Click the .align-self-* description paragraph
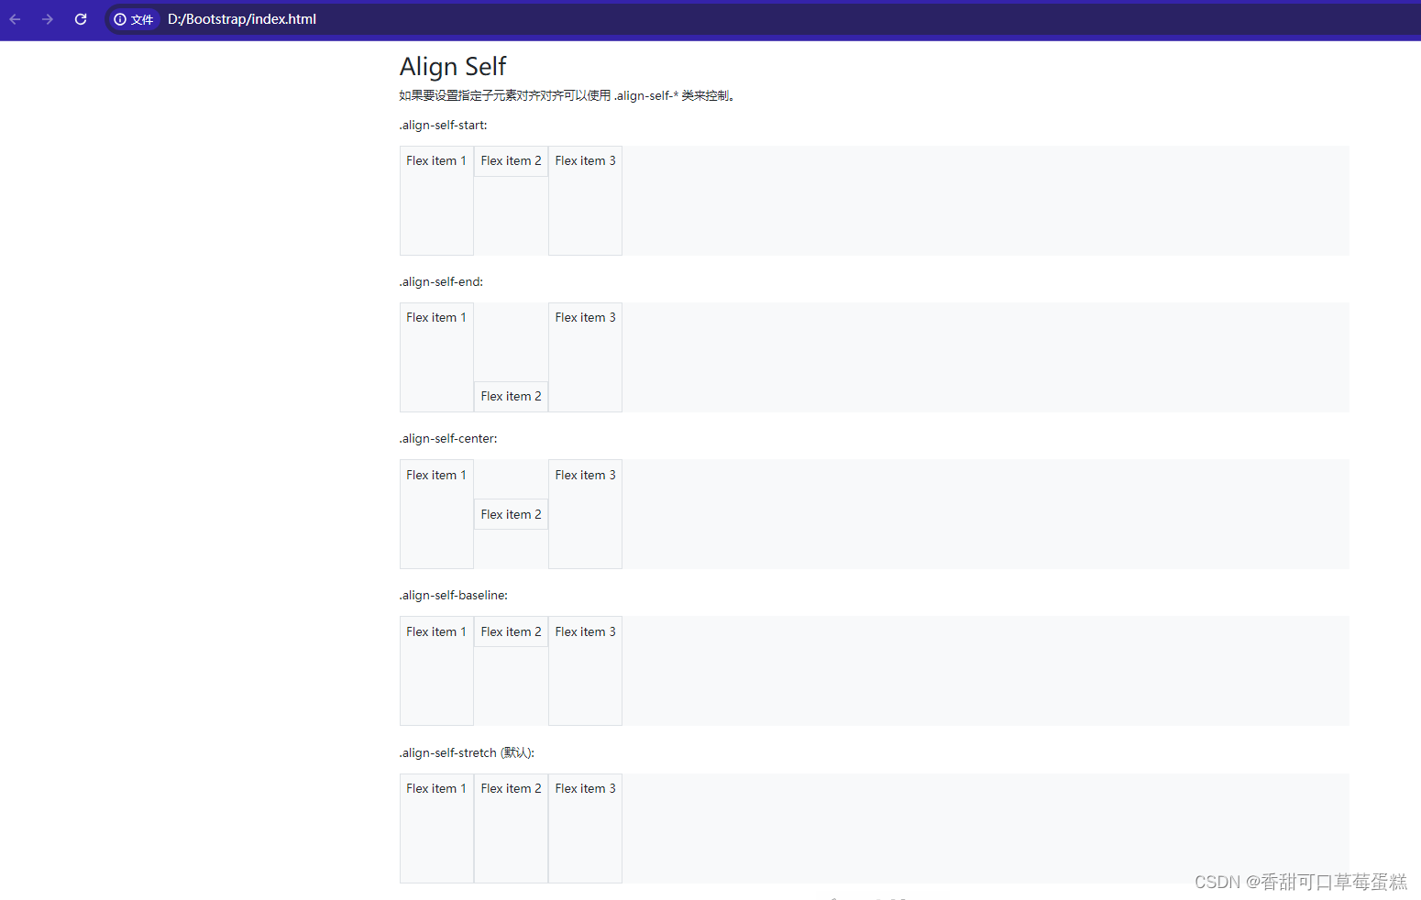The width and height of the screenshot is (1421, 900). pyautogui.click(x=566, y=94)
